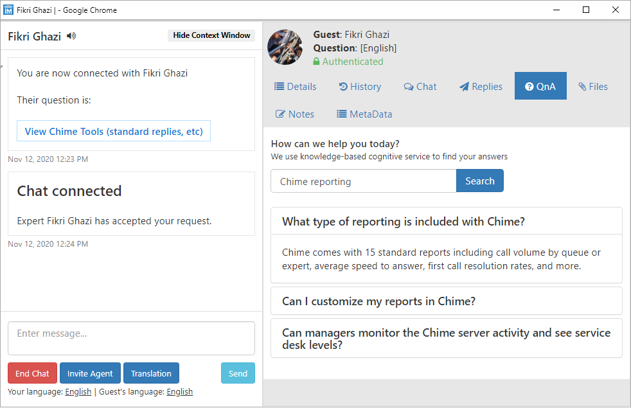This screenshot has width=631, height=408.
Task: Open the Files tab
Action: 593,87
